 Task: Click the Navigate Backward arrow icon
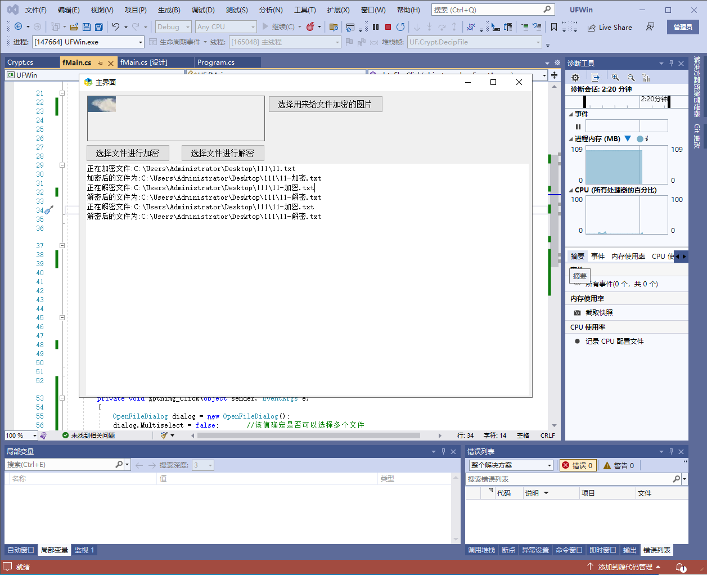19,26
